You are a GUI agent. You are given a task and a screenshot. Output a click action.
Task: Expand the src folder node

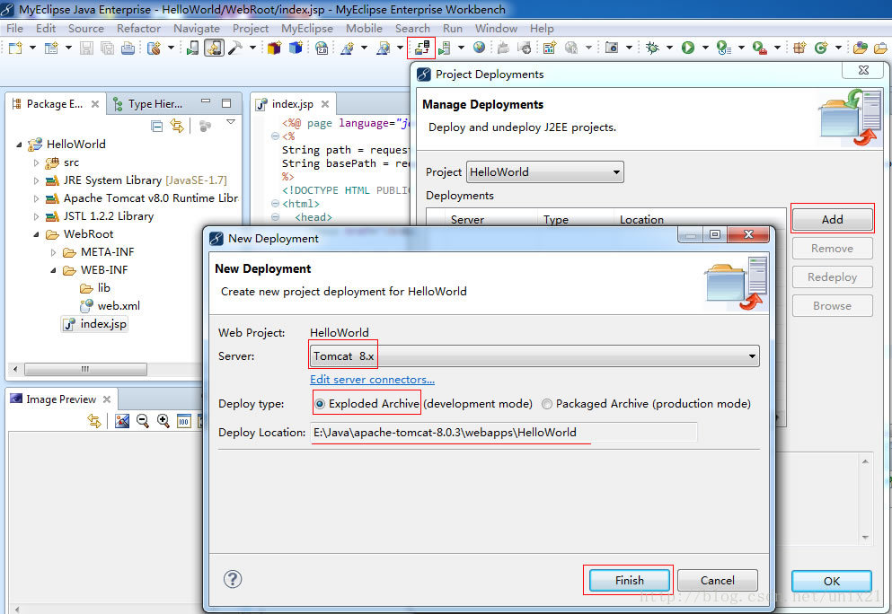pyautogui.click(x=37, y=163)
